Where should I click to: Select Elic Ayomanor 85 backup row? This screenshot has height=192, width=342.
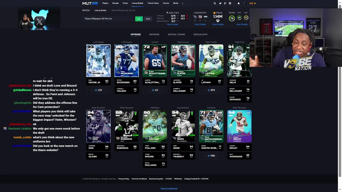pos(239,156)
